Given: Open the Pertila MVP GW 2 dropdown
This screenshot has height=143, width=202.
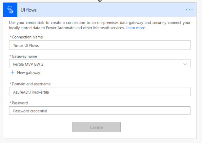Looking at the screenshot, I should click(x=95, y=64).
